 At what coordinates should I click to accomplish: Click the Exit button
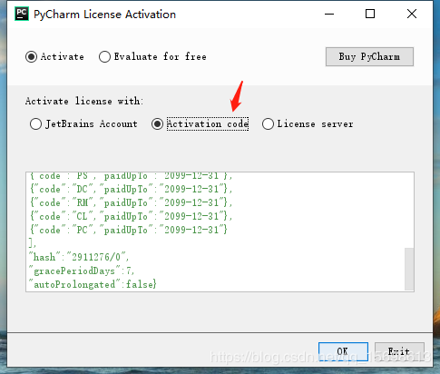[x=399, y=351]
